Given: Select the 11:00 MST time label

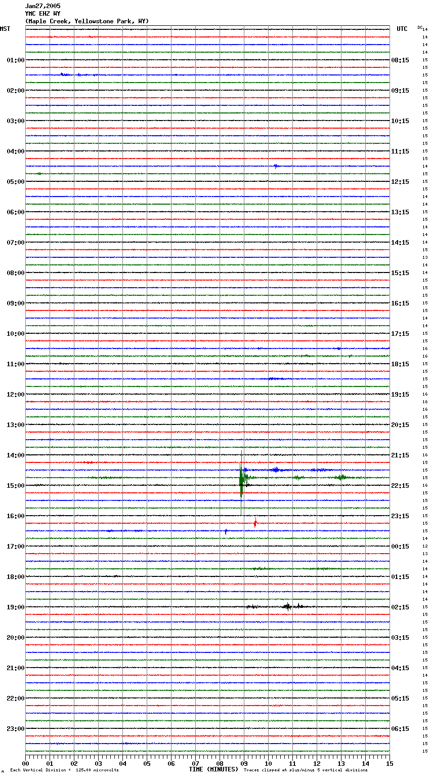Looking at the screenshot, I should coord(16,364).
